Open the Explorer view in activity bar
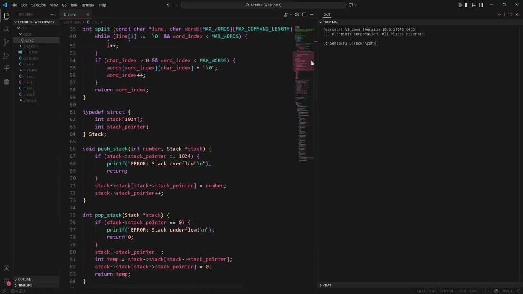The height and width of the screenshot is (294, 523). coord(6,16)
